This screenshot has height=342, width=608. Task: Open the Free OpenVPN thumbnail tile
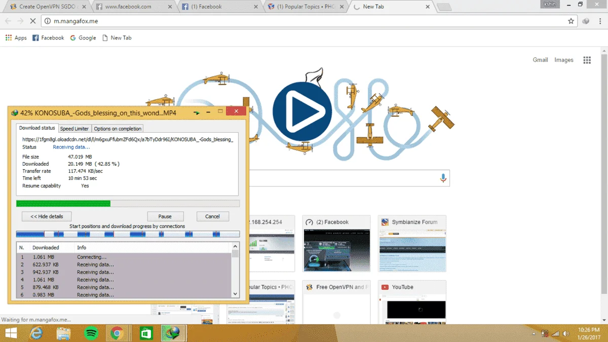pos(336,302)
